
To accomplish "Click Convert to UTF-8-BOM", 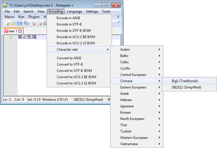I will point(74,71).
